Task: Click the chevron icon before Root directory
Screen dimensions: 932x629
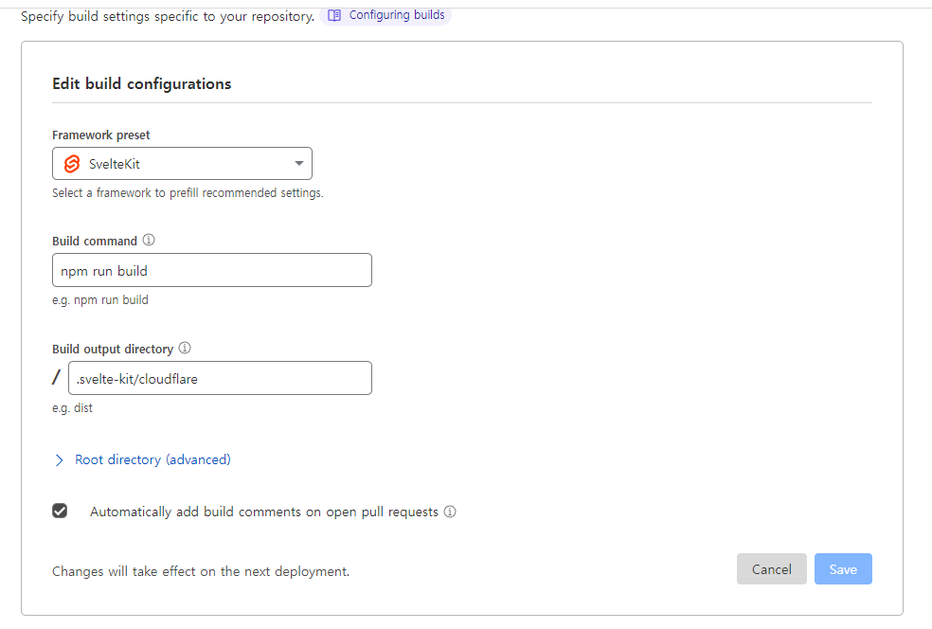Action: (x=59, y=460)
